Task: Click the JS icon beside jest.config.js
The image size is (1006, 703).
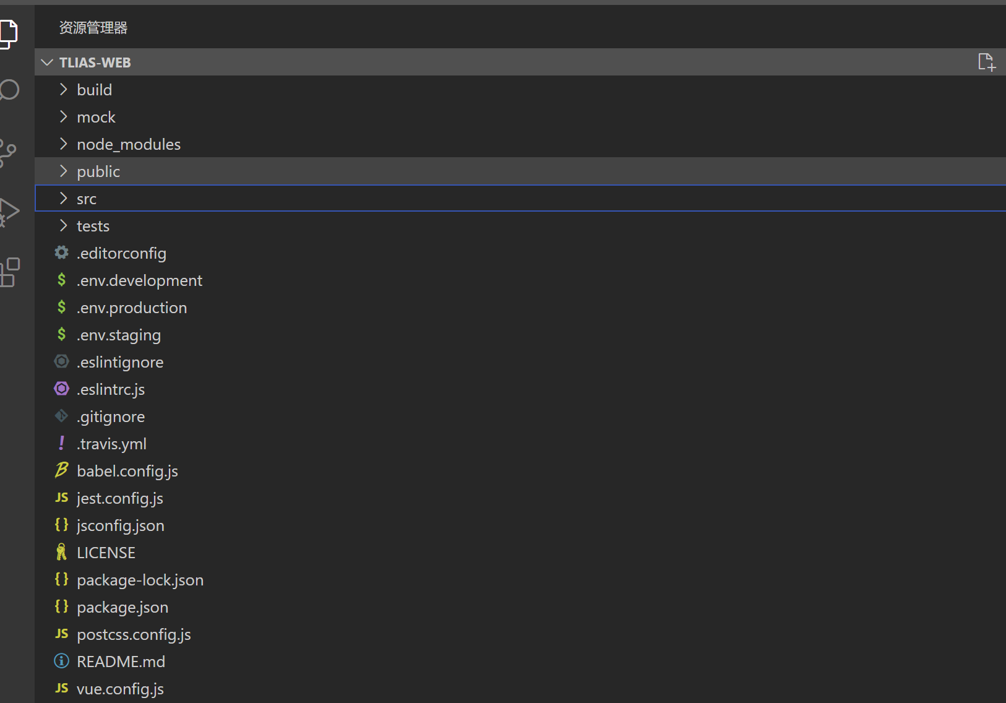Action: (x=61, y=498)
